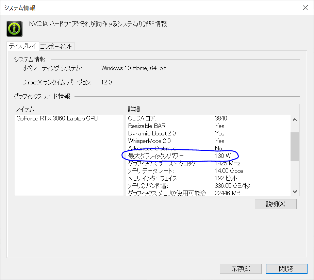314x280 pixels.
Task: Click the オペレーティング システム label
Action: point(52,68)
